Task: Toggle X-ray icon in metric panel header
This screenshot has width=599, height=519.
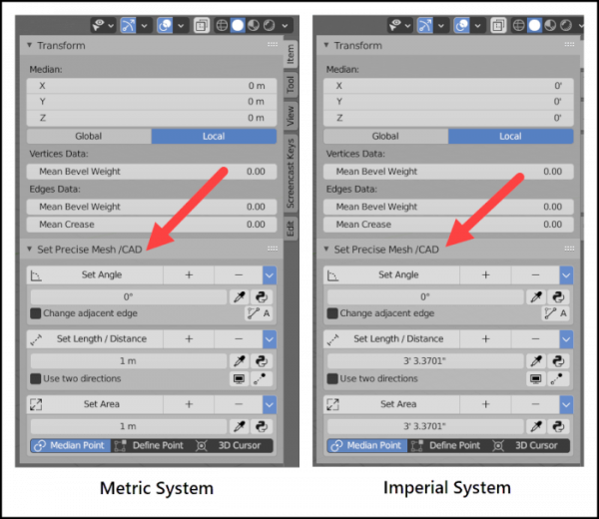Action: point(201,26)
